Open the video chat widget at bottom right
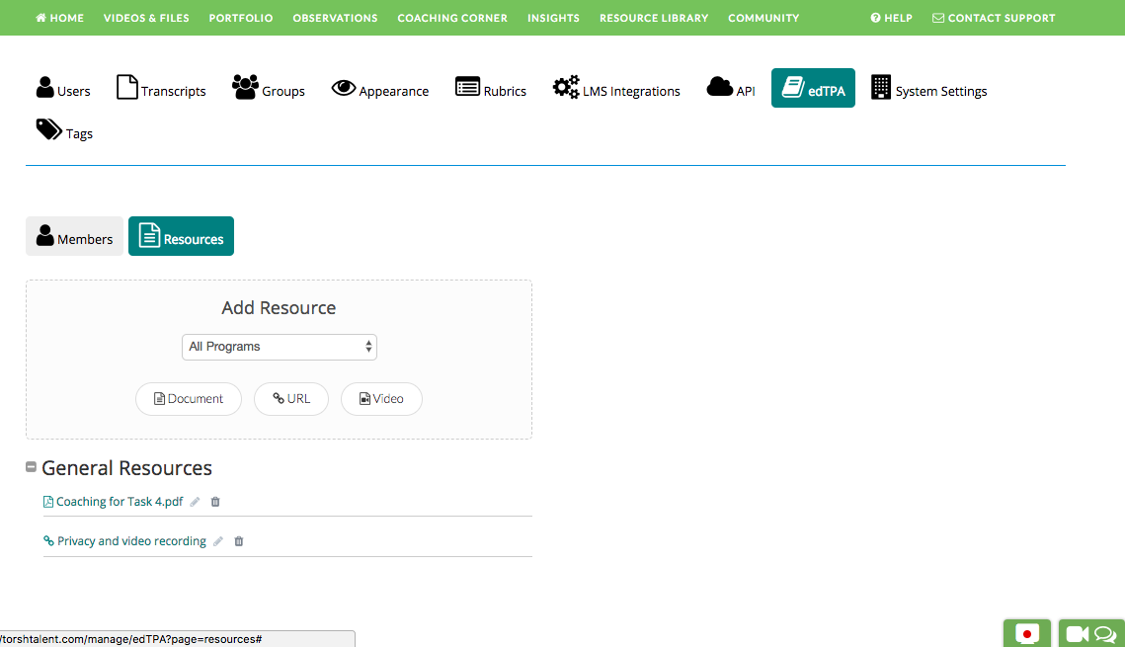 tap(1091, 634)
